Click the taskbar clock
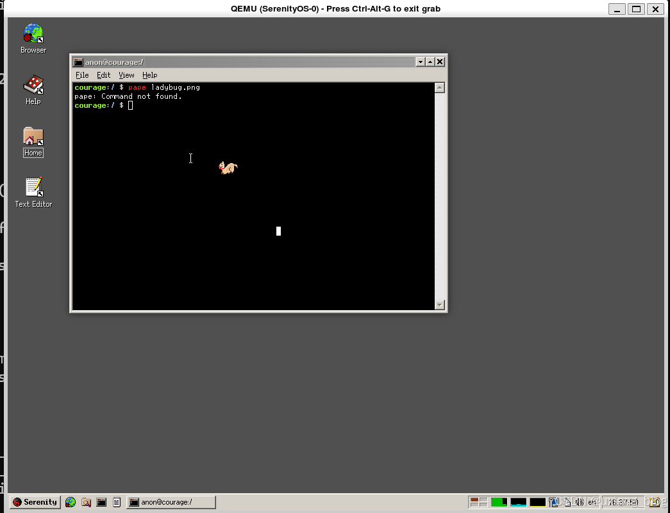 (x=623, y=502)
